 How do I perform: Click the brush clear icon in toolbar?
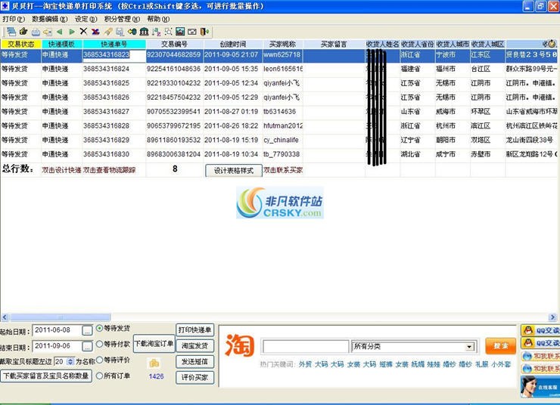108,32
